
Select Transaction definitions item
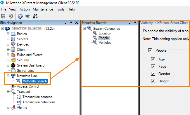coord(39,102)
